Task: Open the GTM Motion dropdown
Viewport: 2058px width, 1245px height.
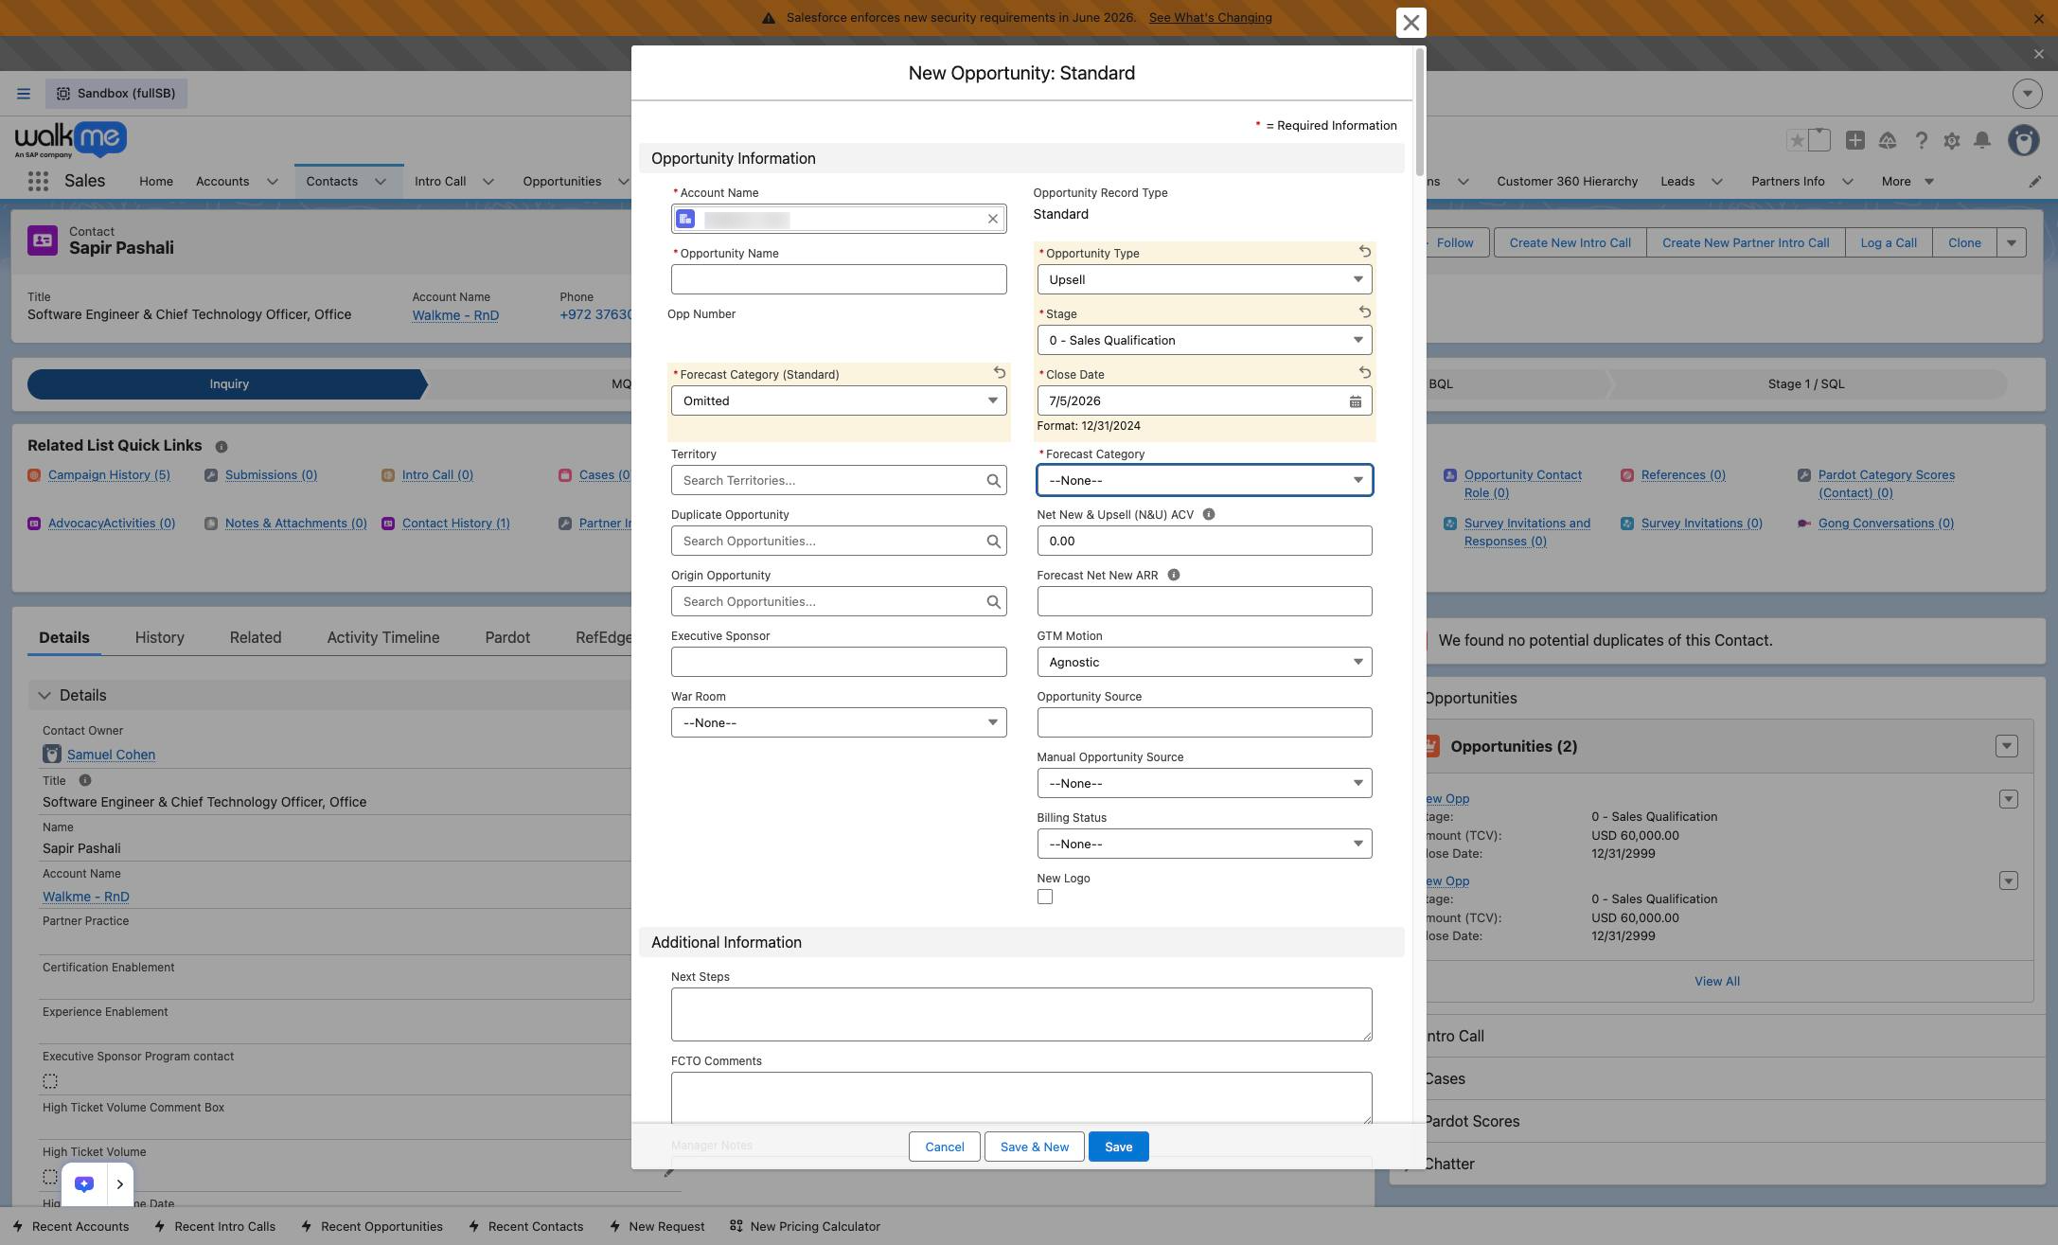Action: [1204, 662]
